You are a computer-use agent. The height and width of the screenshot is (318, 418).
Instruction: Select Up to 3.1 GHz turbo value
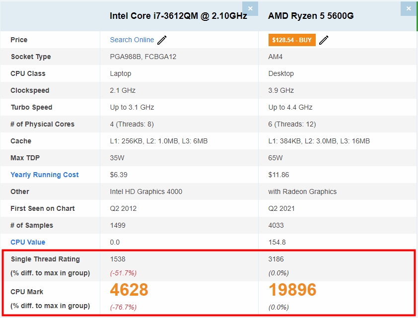[132, 107]
